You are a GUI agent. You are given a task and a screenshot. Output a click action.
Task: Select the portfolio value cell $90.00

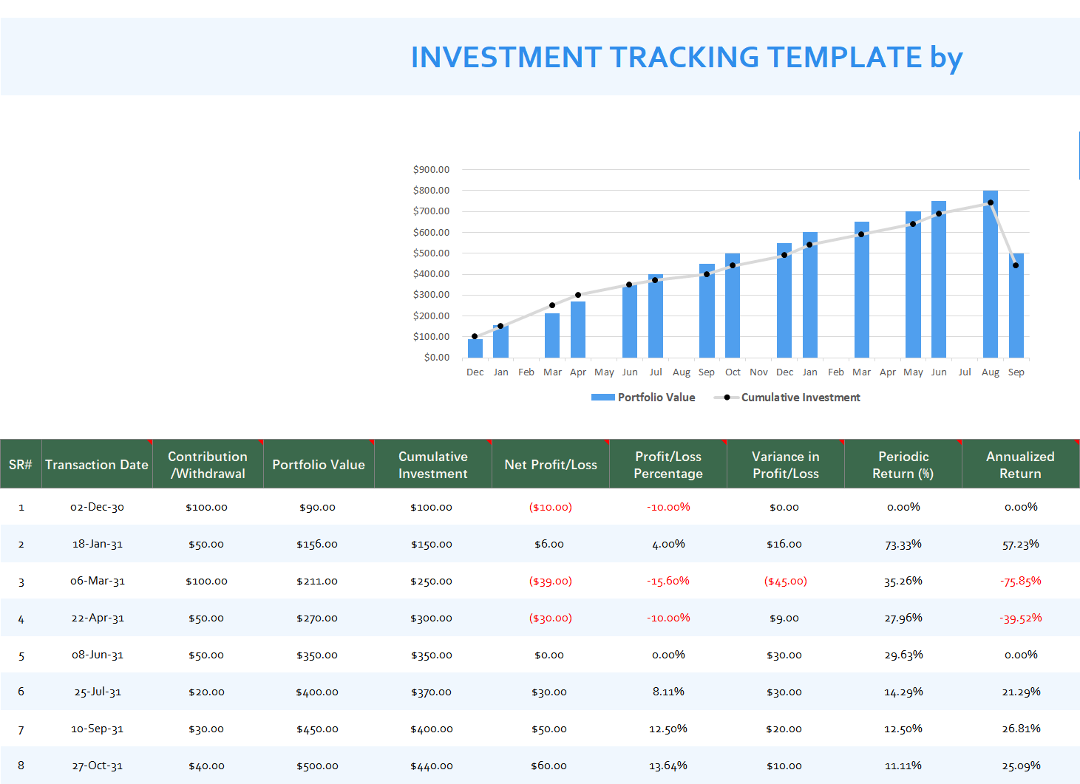[x=317, y=507]
